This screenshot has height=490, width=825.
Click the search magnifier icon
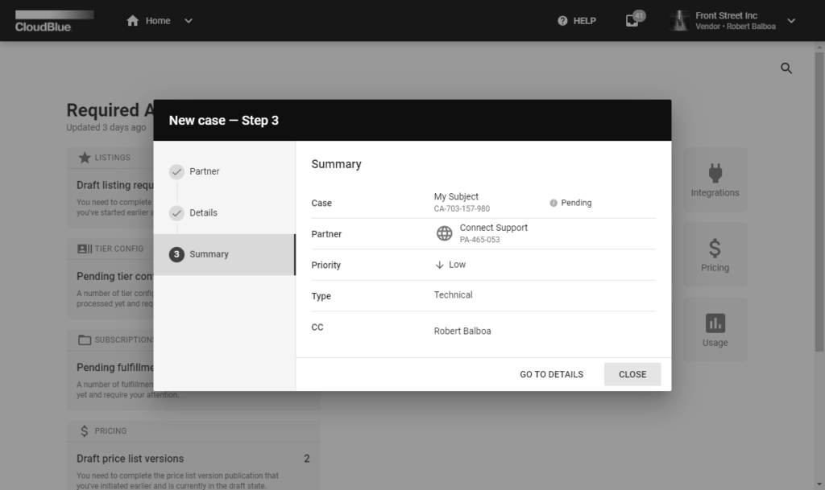point(786,68)
